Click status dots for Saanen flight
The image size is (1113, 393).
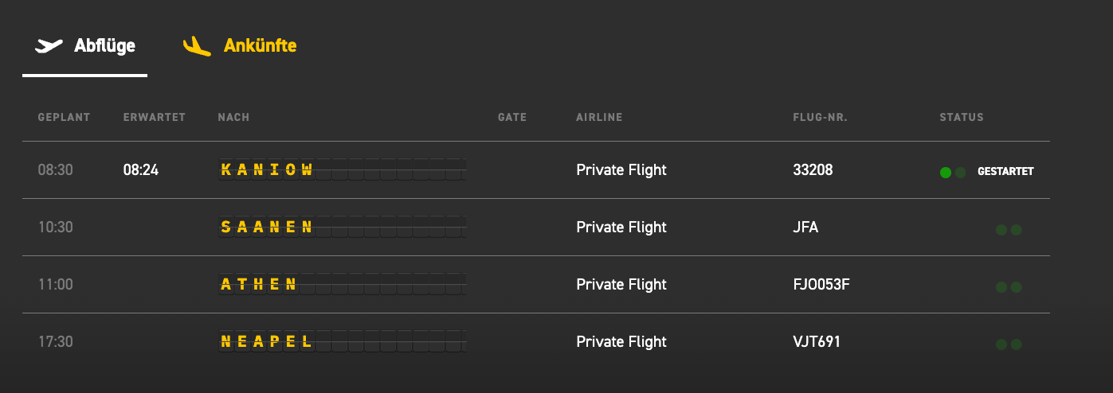(1009, 230)
